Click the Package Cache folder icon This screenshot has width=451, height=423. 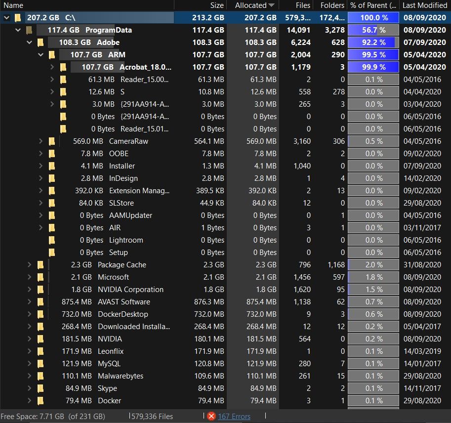tap(41, 265)
